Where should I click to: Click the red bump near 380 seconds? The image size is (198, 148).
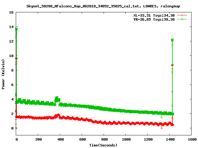coord(57,116)
